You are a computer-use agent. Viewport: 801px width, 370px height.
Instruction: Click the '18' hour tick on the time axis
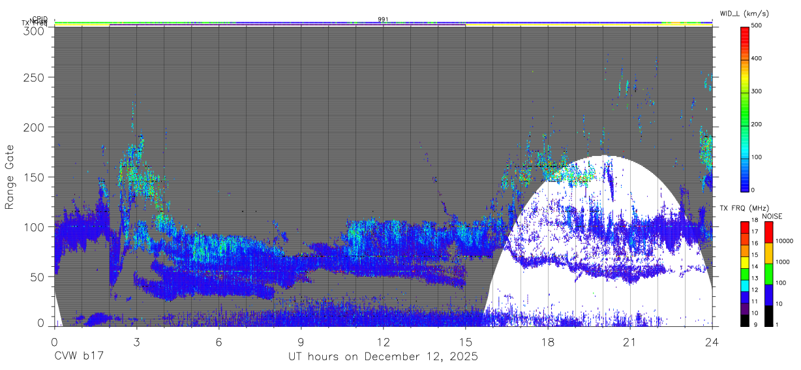[548, 341]
